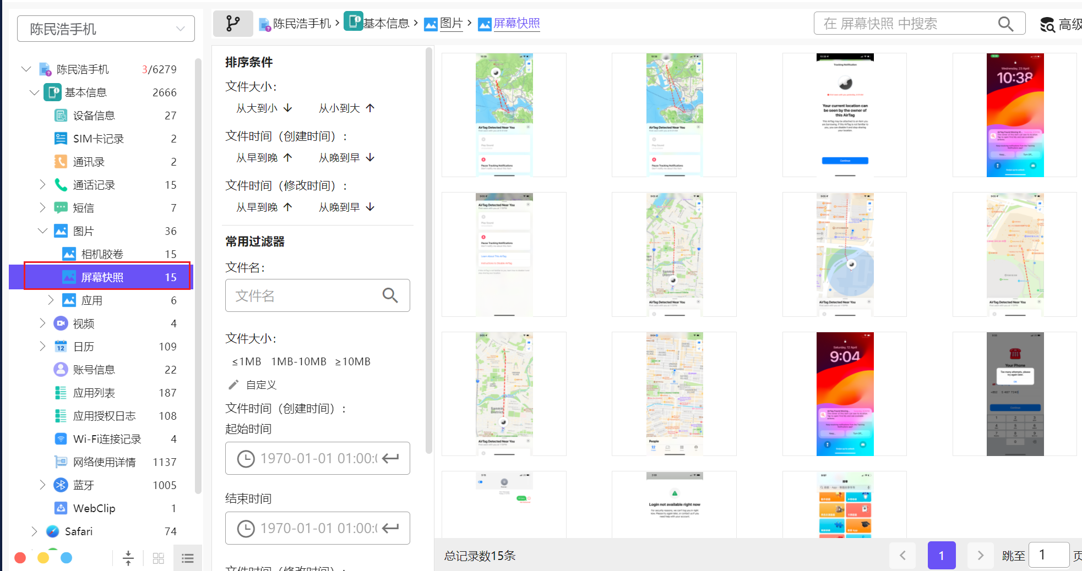Switch to grid view icon at bottom left
Image resolution: width=1082 pixels, height=571 pixels.
point(159,558)
